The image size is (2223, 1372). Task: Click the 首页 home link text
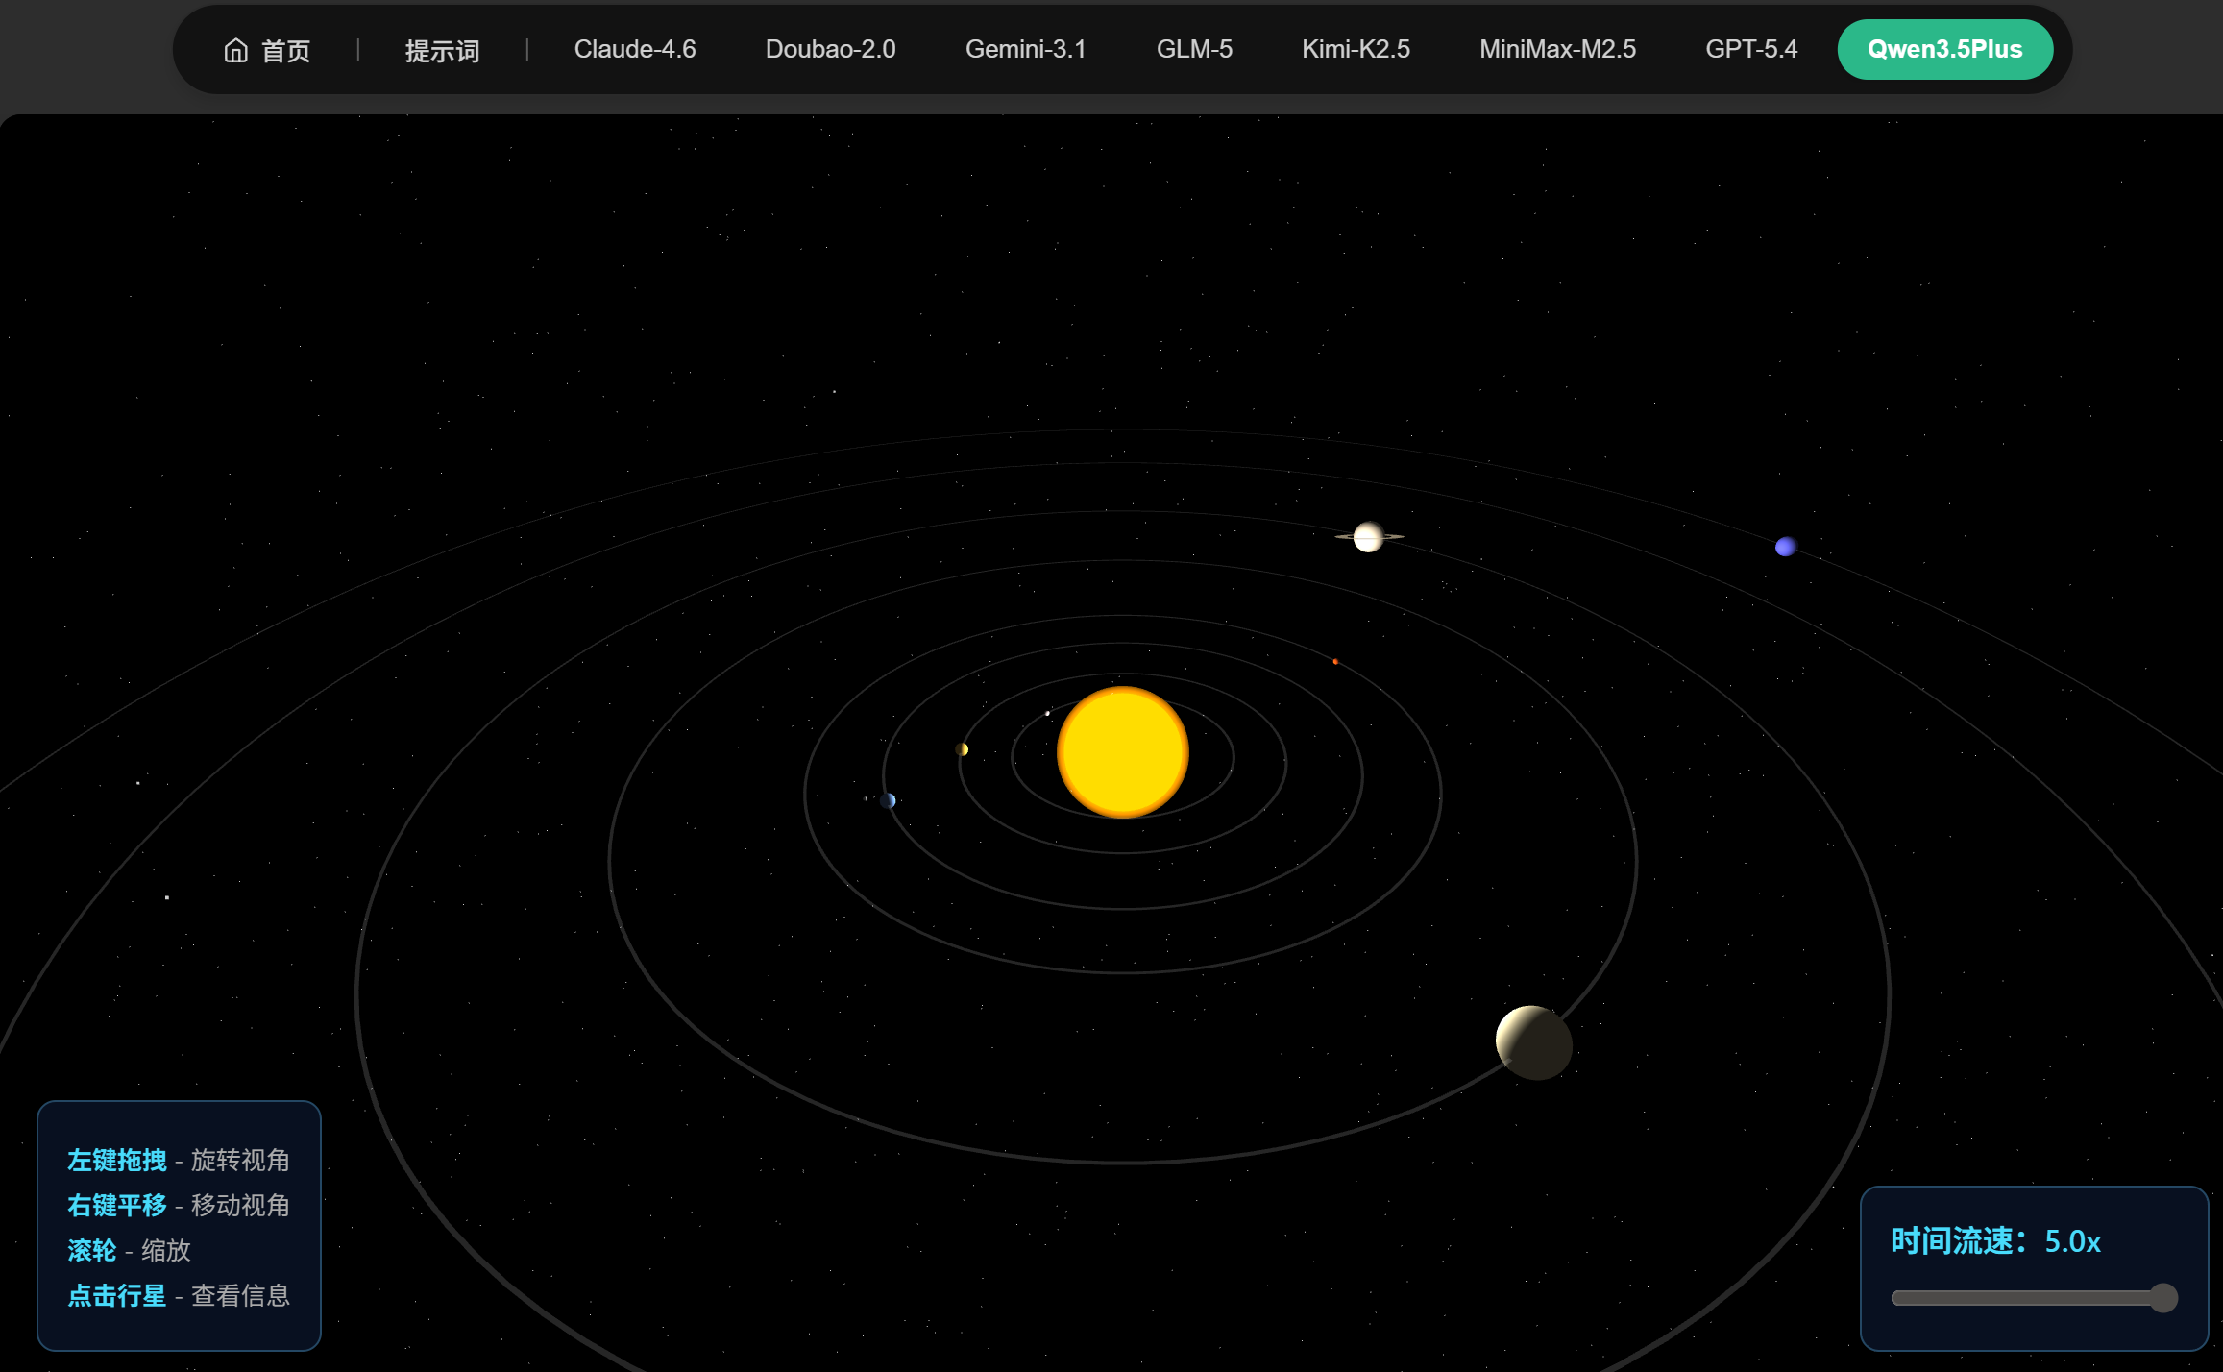coord(286,50)
